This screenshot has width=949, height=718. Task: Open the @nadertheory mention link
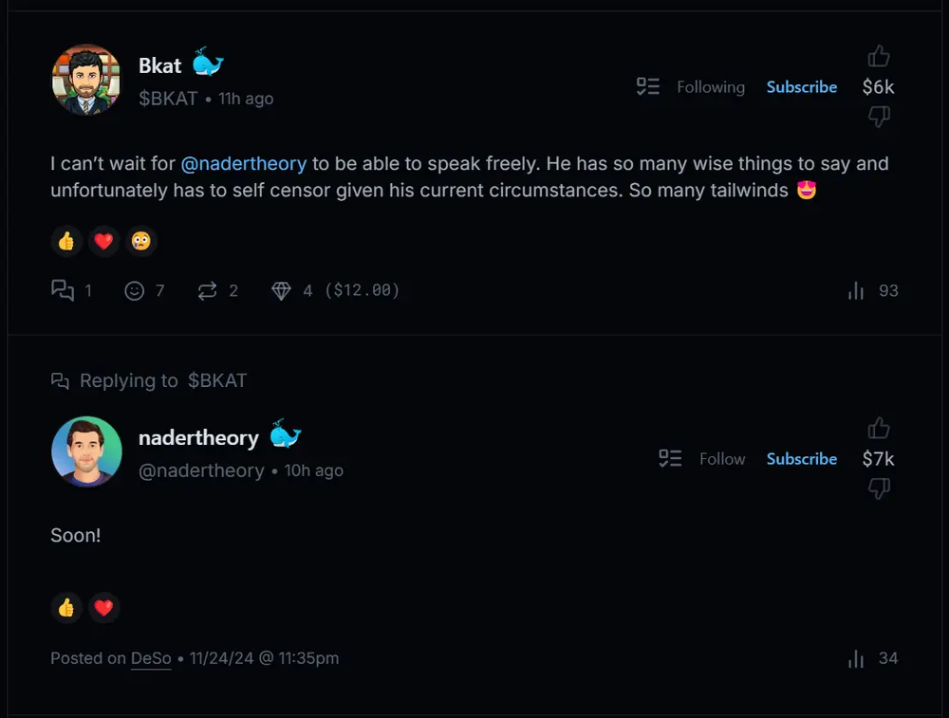[x=244, y=163]
